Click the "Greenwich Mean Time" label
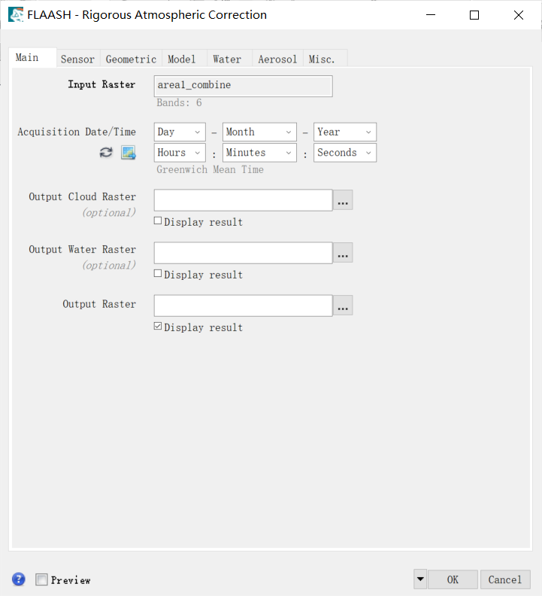The height and width of the screenshot is (596, 542). [210, 169]
